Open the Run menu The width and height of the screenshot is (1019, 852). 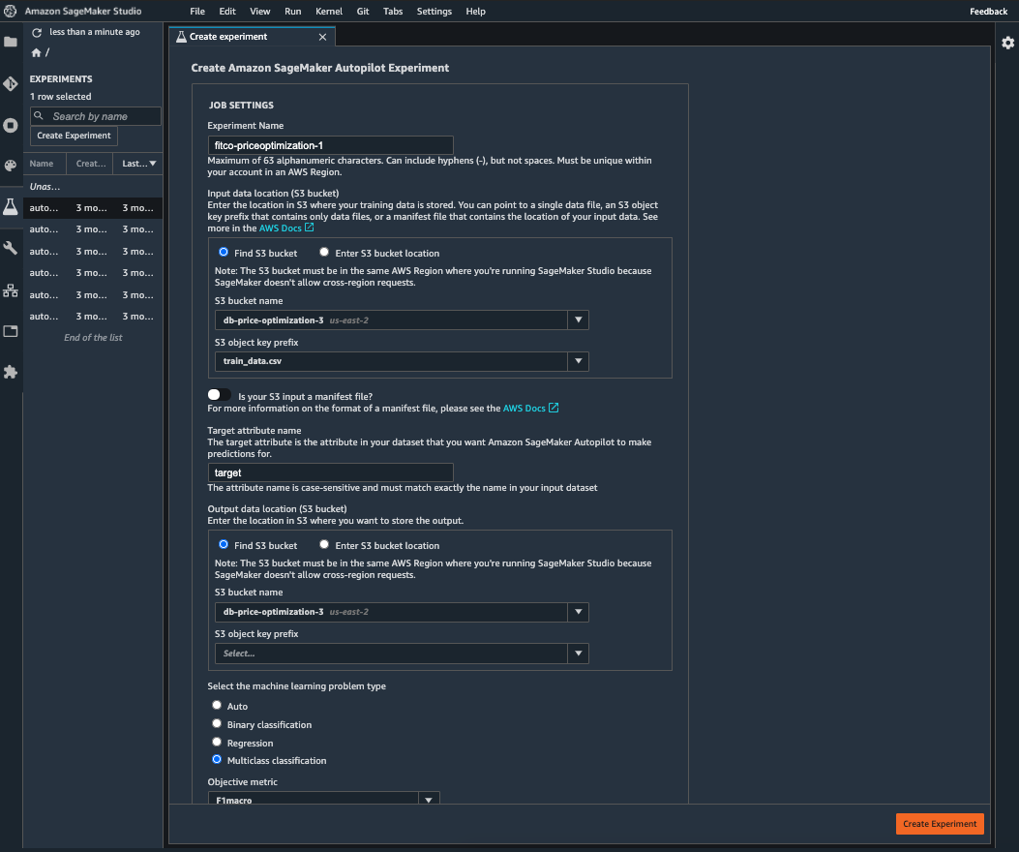point(292,11)
